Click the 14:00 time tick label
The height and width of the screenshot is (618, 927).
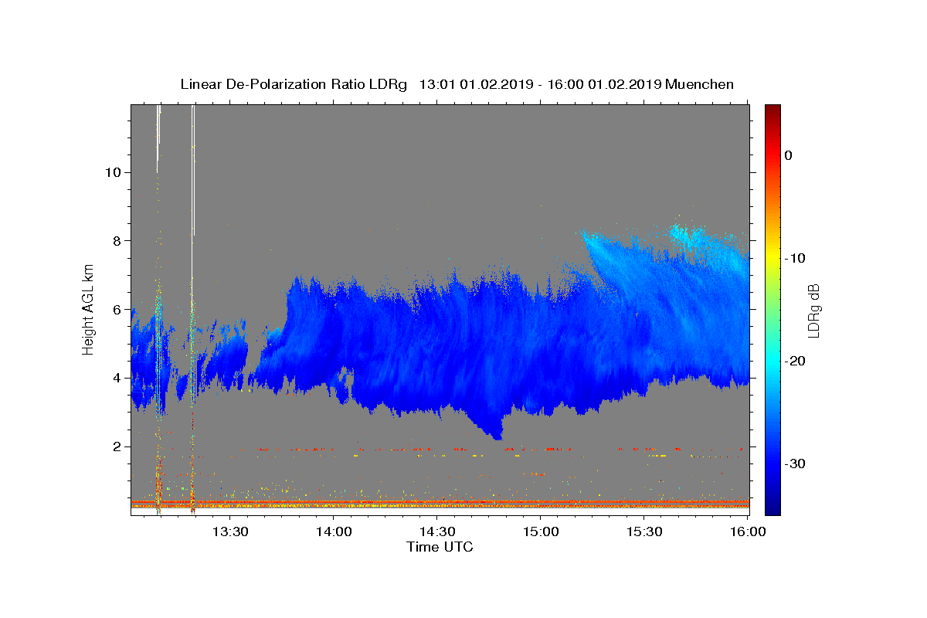pyautogui.click(x=333, y=531)
